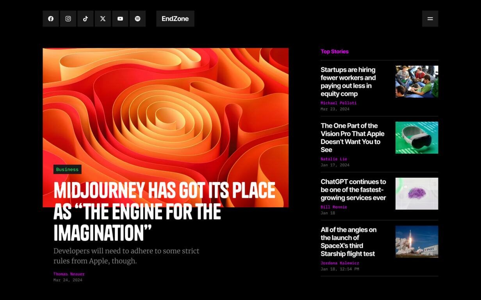Image resolution: width=481 pixels, height=300 pixels.
Task: Open the X (Twitter) social icon
Action: [x=103, y=19]
